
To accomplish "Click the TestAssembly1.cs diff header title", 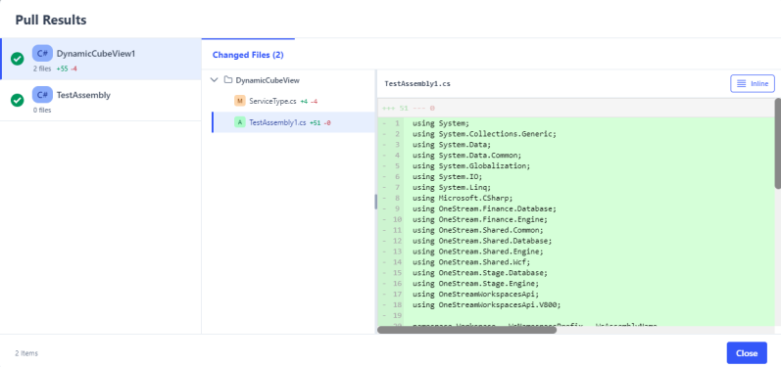I will point(417,83).
